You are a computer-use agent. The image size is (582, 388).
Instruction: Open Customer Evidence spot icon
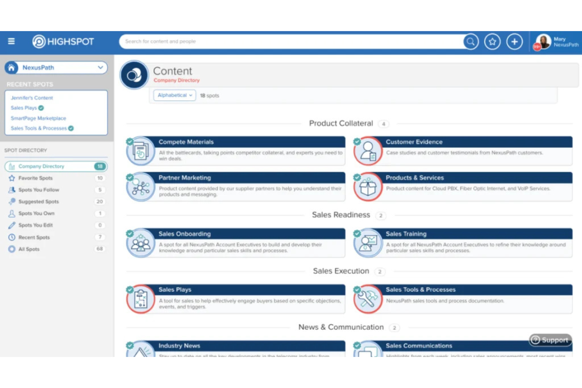[368, 151]
